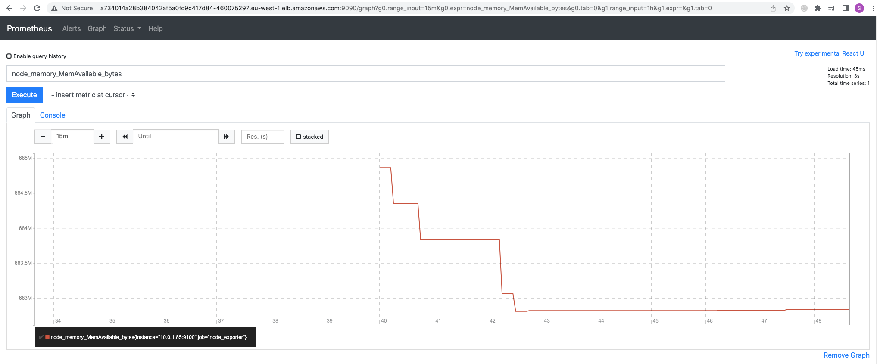Click the node_memory_MemAvailable_bytes legend entry
The height and width of the screenshot is (364, 877).
click(x=149, y=337)
